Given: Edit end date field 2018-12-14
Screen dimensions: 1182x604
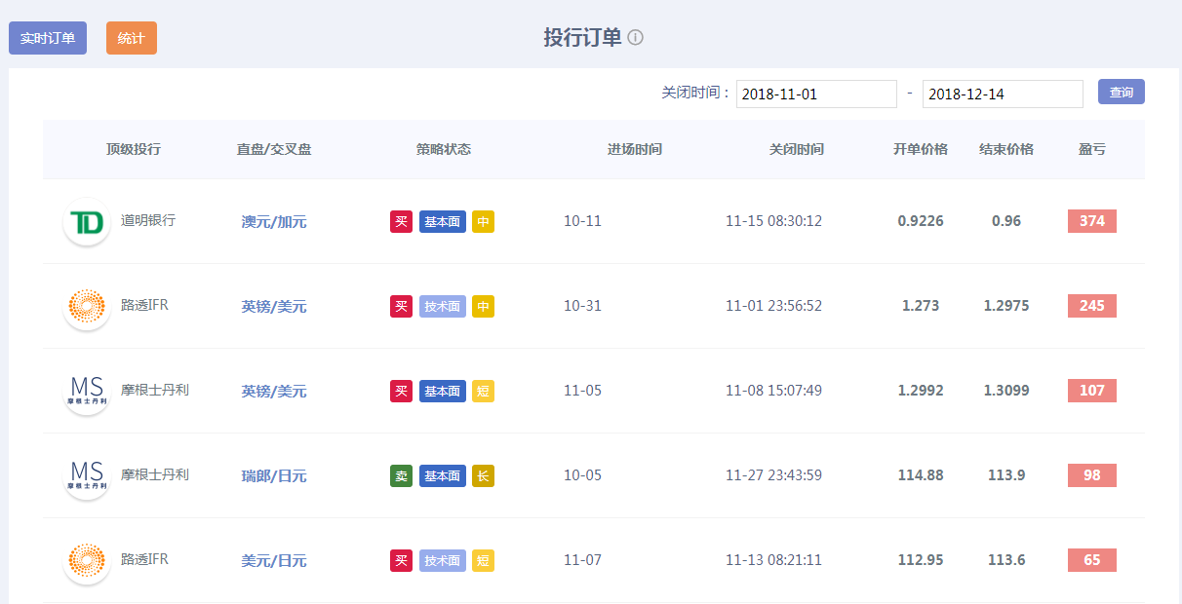Looking at the screenshot, I should 1003,94.
